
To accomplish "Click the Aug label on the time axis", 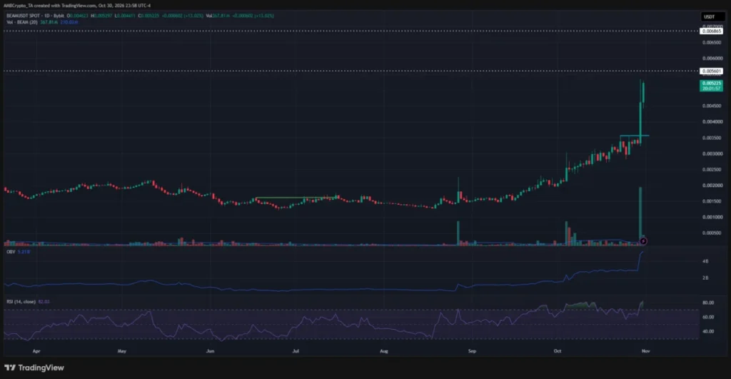I will [x=383, y=351].
